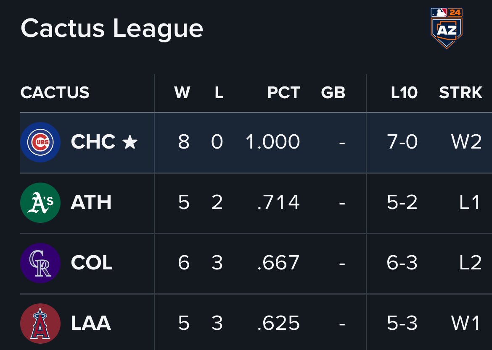This screenshot has height=350, width=492.
Task: Click the Athletics A's team logo
Action: (x=40, y=203)
